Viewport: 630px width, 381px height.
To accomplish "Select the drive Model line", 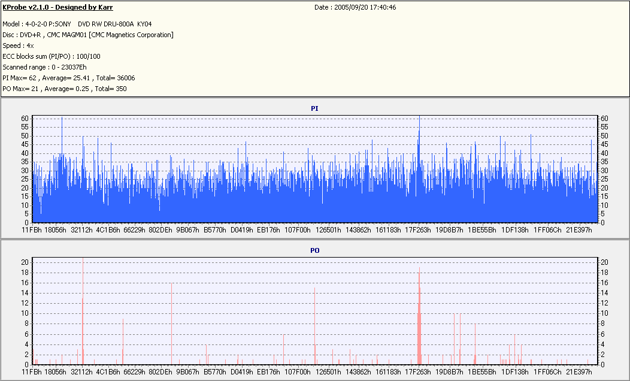I will point(77,24).
